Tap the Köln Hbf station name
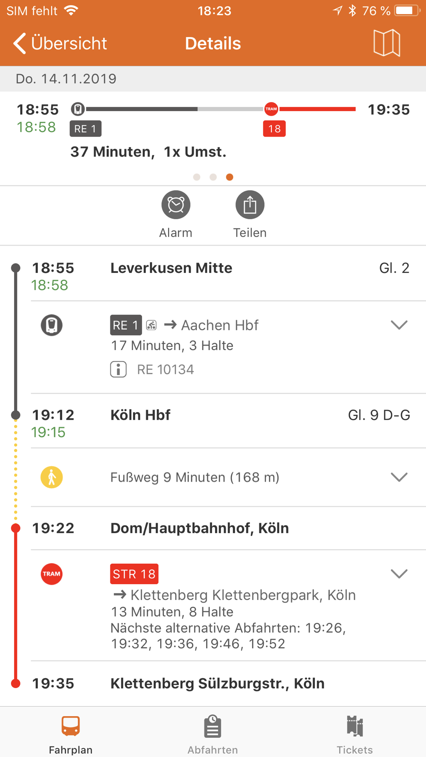The image size is (426, 757). (x=140, y=415)
